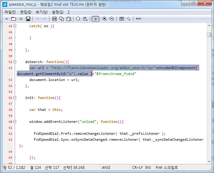This screenshot has height=173, width=214.
Task: Click the scheme list toolbar icon
Action: point(121,19)
